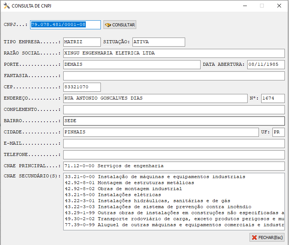Click the CNAE PRINCIPAL label
289x245 pixels.
32,166
